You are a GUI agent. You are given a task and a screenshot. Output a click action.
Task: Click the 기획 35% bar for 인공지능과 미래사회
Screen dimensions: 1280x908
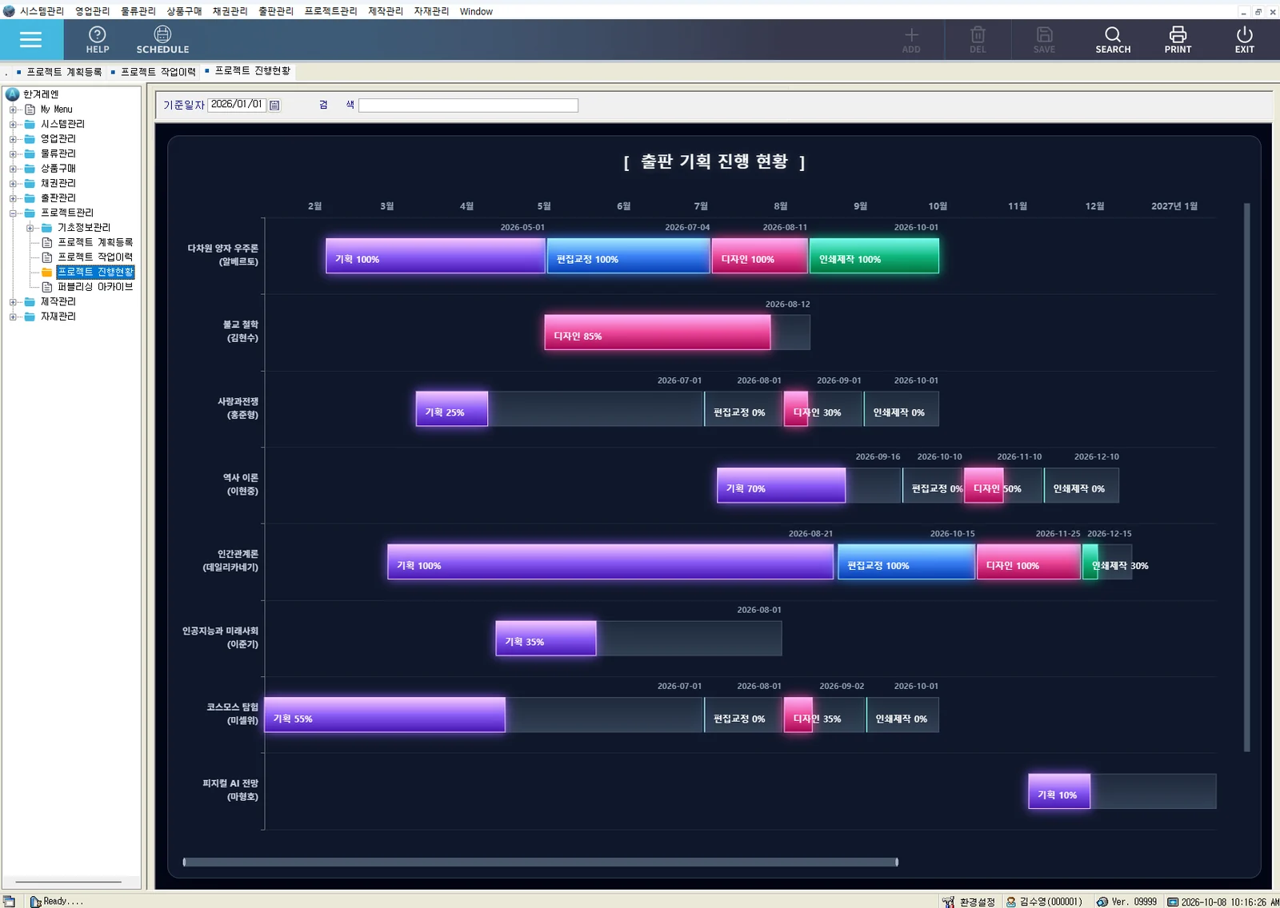[x=546, y=638]
